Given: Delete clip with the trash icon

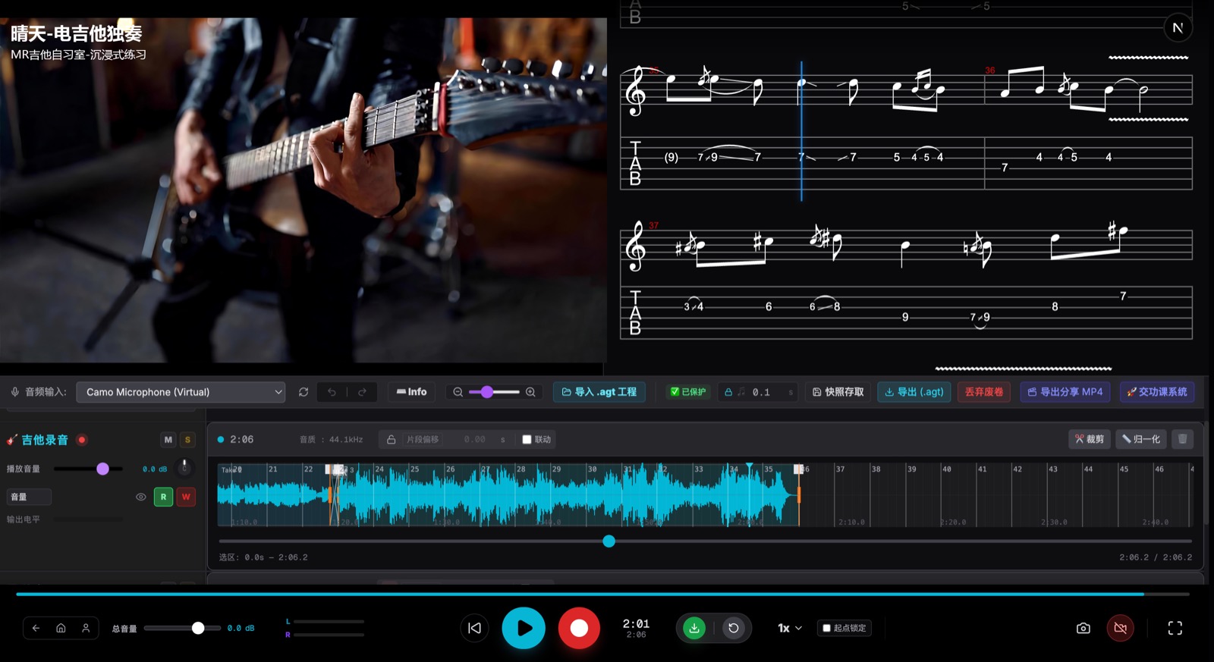Looking at the screenshot, I should tap(1182, 439).
